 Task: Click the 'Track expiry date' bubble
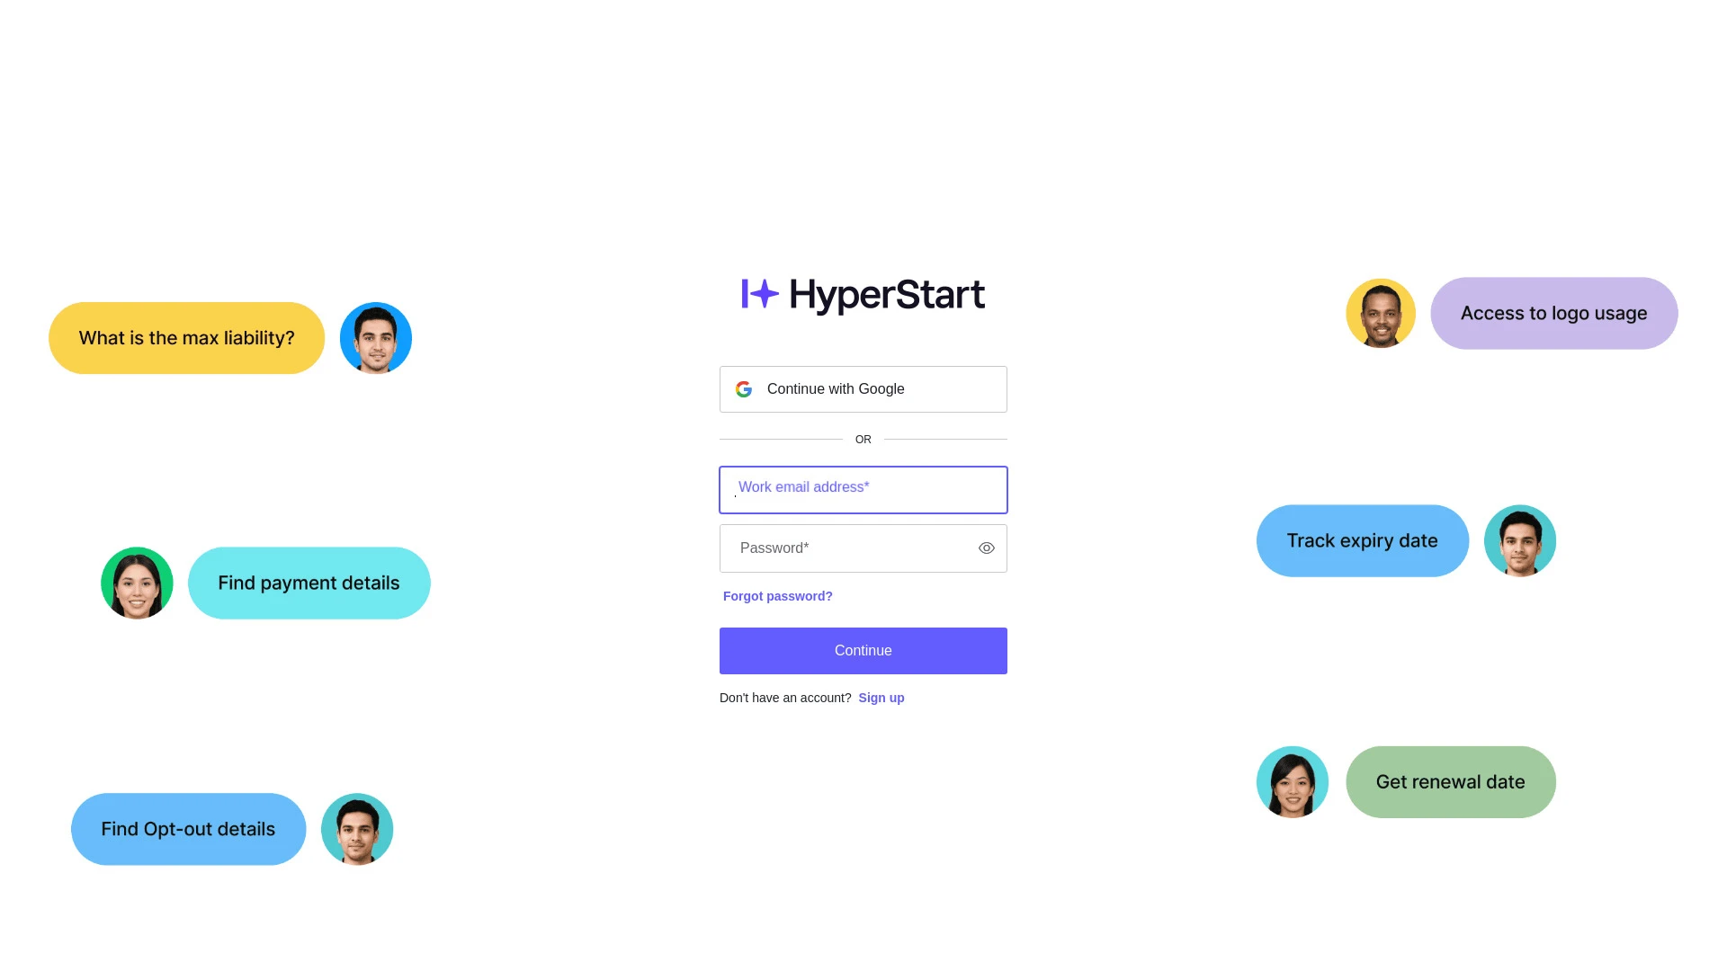click(1362, 539)
